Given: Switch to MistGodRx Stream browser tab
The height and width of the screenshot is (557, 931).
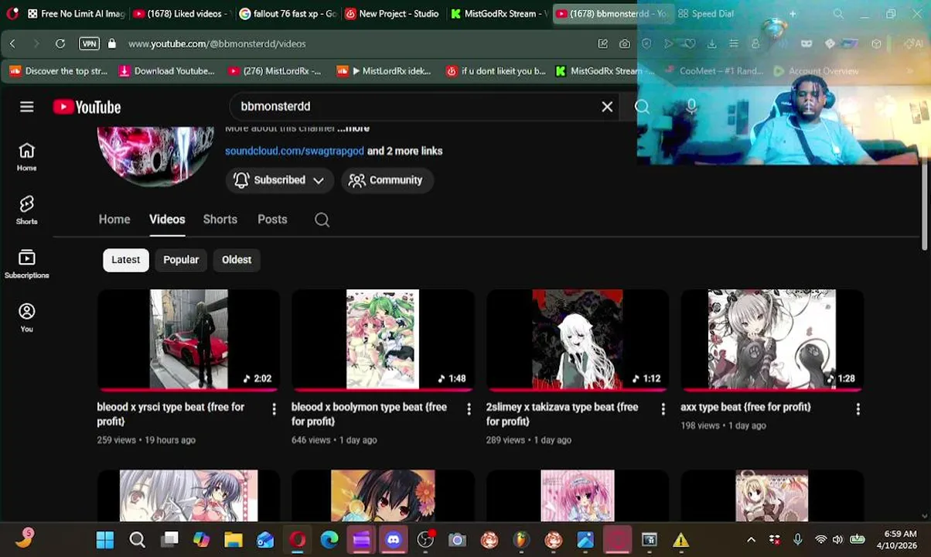Looking at the screenshot, I should pyautogui.click(x=499, y=13).
